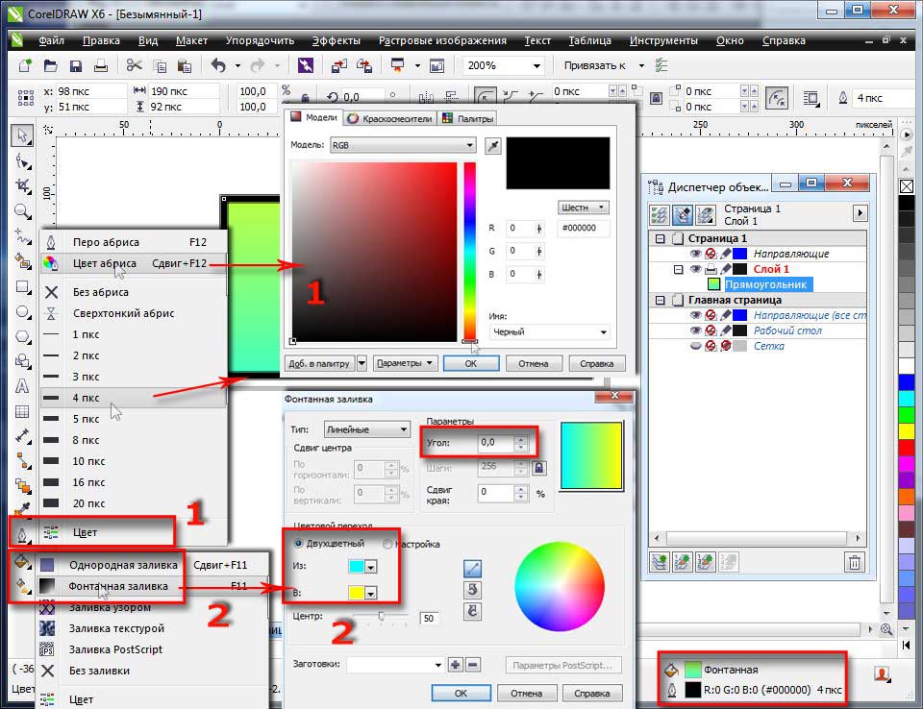Click OK in the Фонтанная заливка dialog
923x709 pixels.
(460, 693)
